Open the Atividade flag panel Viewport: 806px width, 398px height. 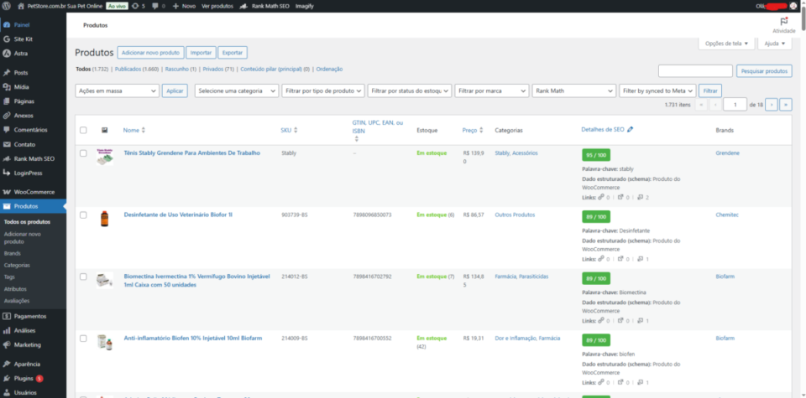coord(784,25)
